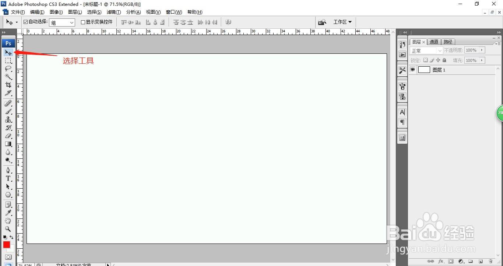Swap foreground and background colors
Viewport: 503px width, 266px height.
[x=11, y=237]
